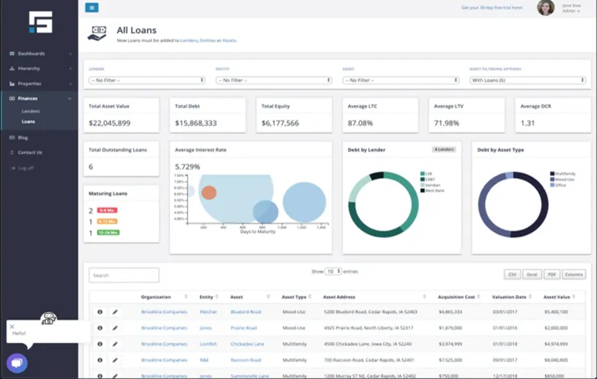Open the Jane Doe Admin user menu
Viewport: 597px width, 379px height.
[x=571, y=8]
